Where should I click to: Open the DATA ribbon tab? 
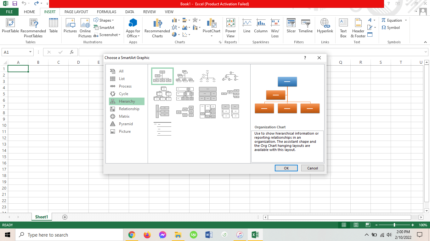[130, 12]
